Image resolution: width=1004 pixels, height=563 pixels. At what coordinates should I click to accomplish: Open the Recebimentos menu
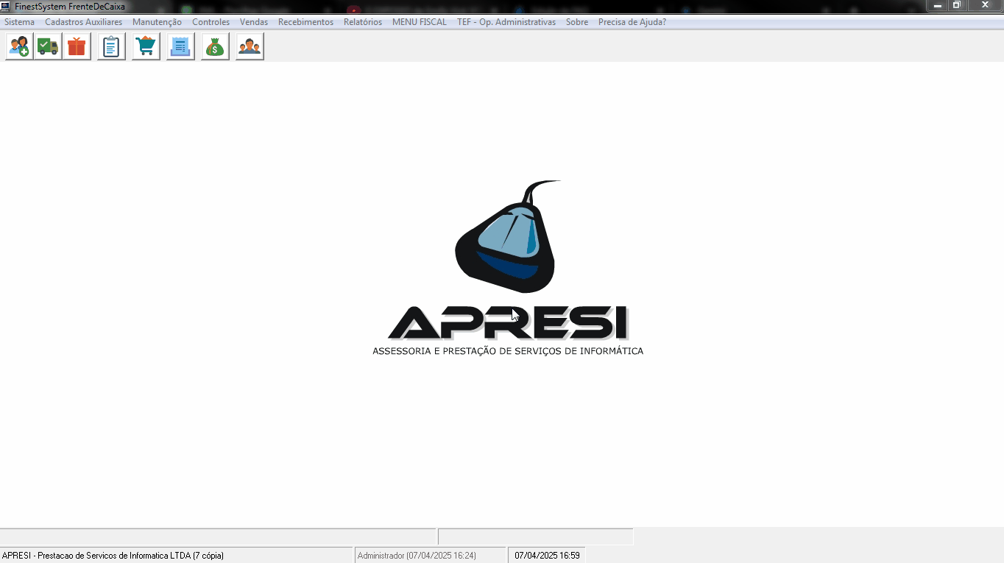click(x=305, y=22)
